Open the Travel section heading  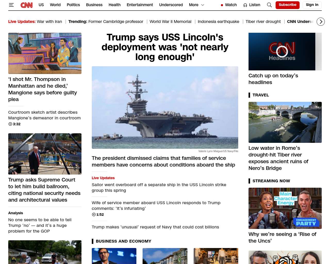(x=261, y=95)
